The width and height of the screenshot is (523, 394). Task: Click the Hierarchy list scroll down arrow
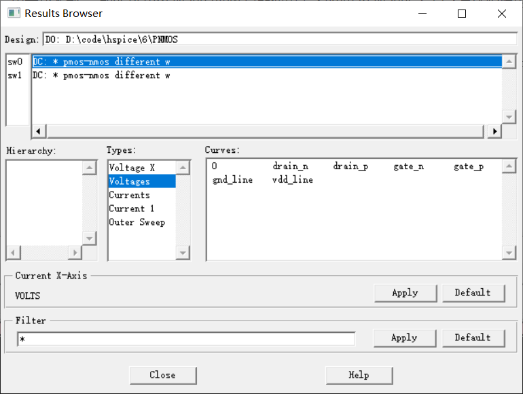[90, 238]
